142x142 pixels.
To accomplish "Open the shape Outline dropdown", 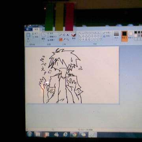I will (x=106, y=33).
